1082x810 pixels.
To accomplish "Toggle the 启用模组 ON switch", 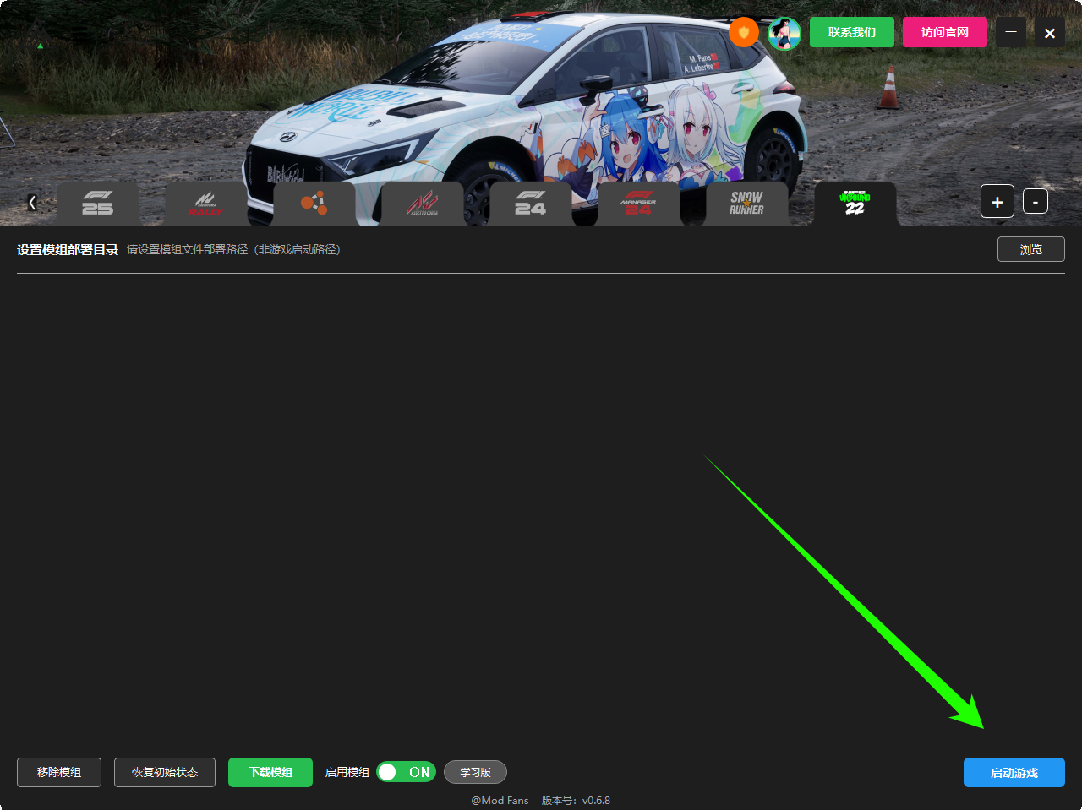I will (406, 772).
